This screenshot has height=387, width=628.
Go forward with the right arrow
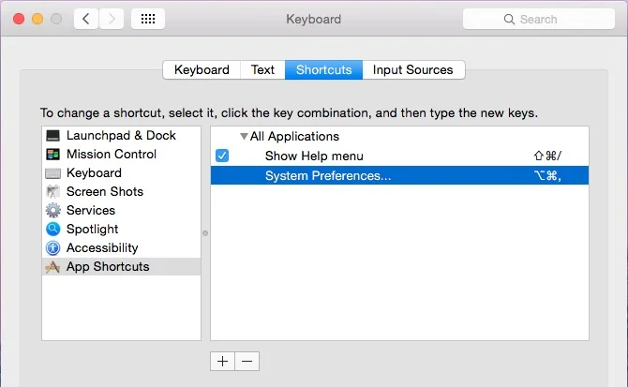pos(112,19)
